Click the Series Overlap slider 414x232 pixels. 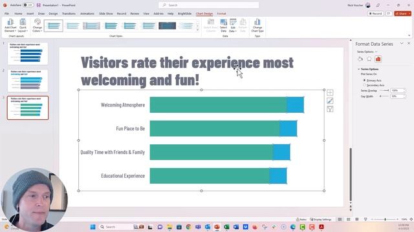[384, 90]
